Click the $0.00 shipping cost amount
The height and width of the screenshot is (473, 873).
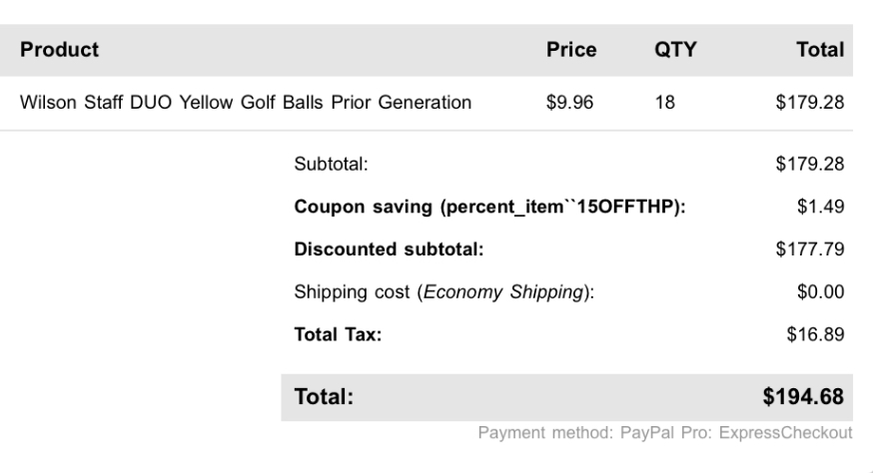click(823, 292)
